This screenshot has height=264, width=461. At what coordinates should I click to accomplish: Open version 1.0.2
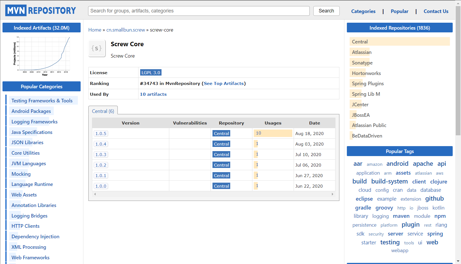(x=101, y=165)
